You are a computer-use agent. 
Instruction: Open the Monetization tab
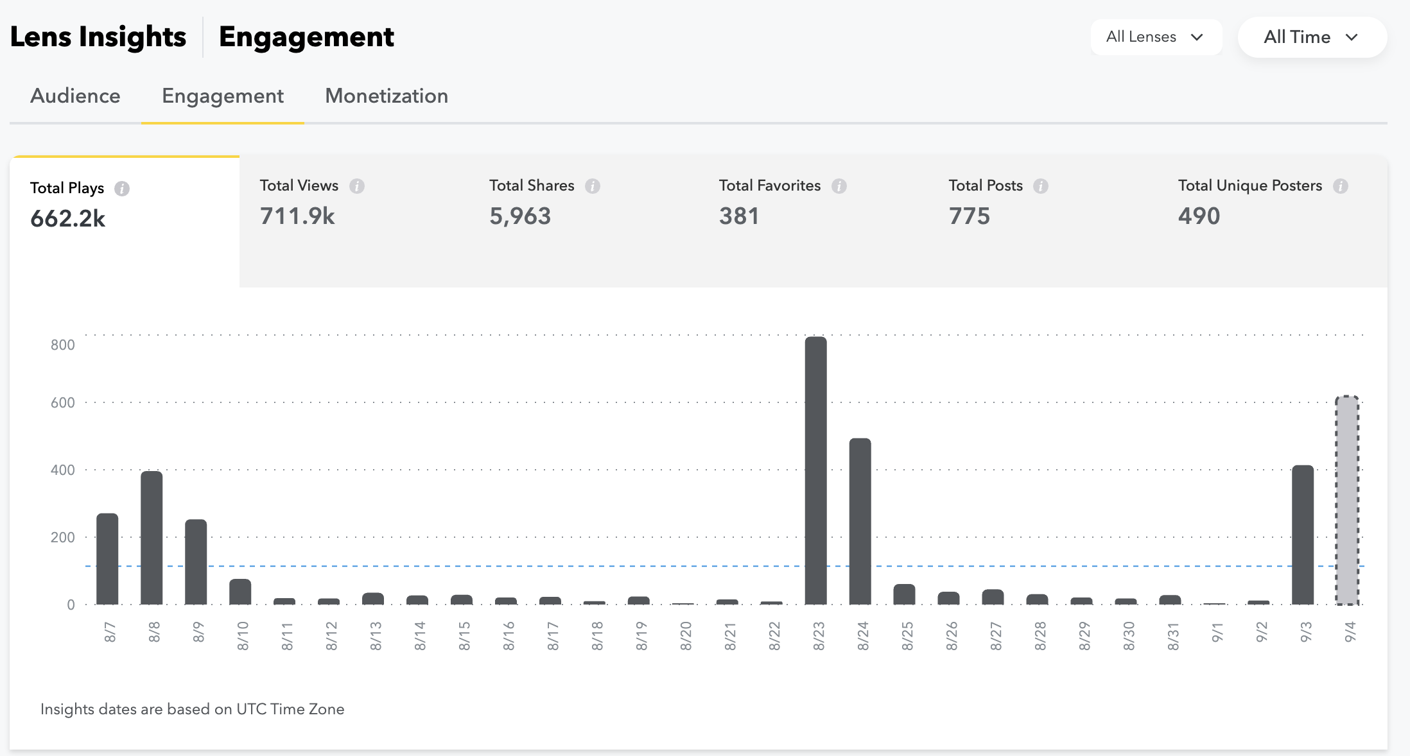pyautogui.click(x=387, y=96)
